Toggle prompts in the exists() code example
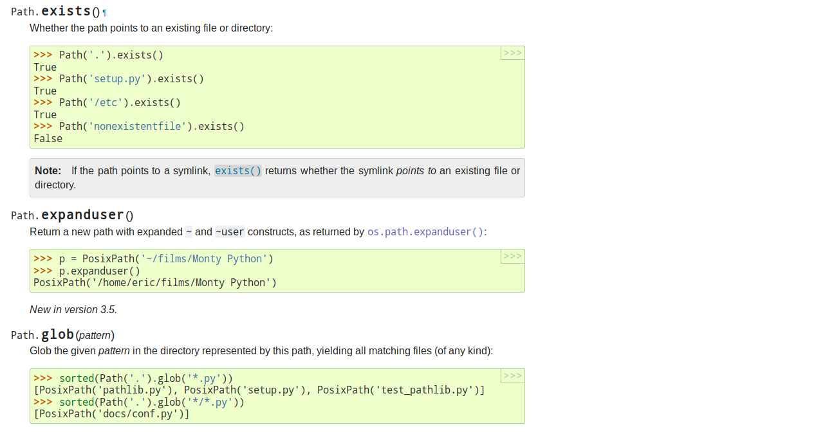Viewport: 816px width, 434px height. tap(512, 53)
